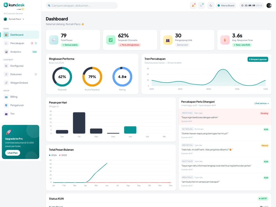
Task: Click conversation ID #a377e5c0
Action: point(187,161)
